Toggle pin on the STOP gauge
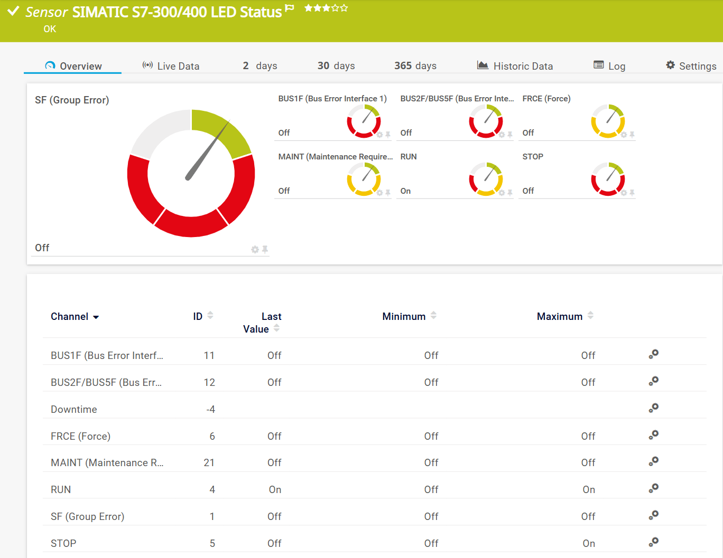The width and height of the screenshot is (723, 558). tap(632, 193)
